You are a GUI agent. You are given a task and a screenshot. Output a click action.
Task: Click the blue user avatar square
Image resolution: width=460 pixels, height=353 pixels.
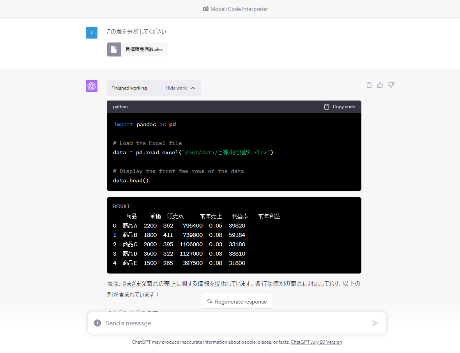(92, 33)
